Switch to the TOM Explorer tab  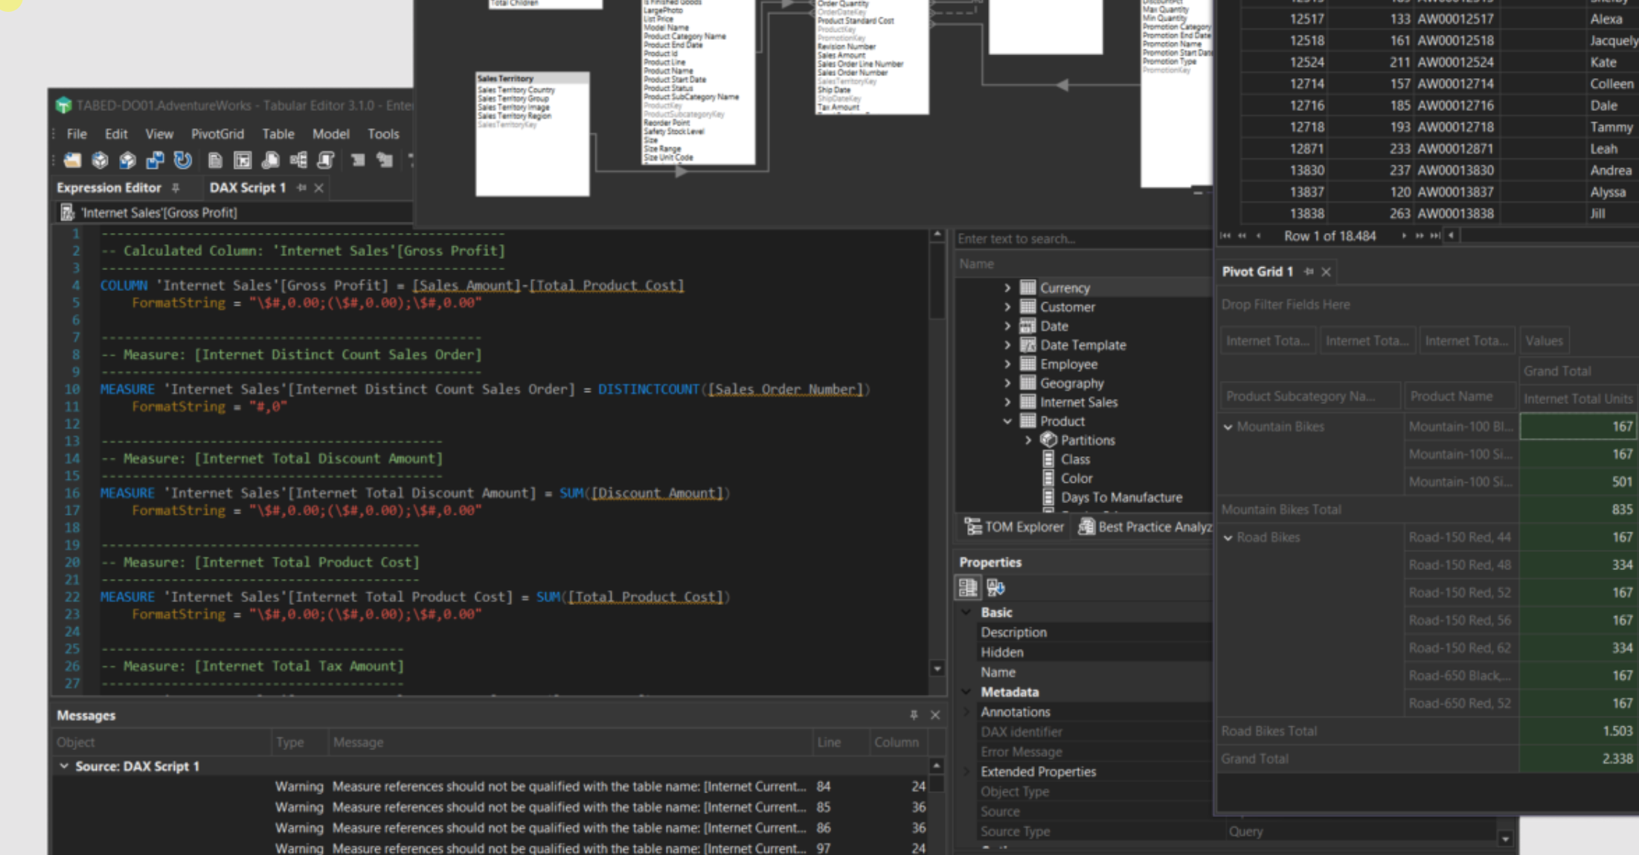pos(1014,527)
